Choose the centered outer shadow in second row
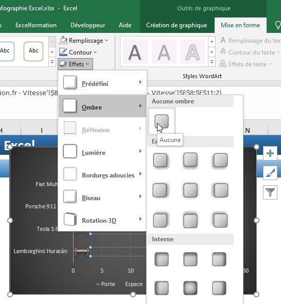Image resolution: width=281 pixels, height=304 pixels. (190, 190)
